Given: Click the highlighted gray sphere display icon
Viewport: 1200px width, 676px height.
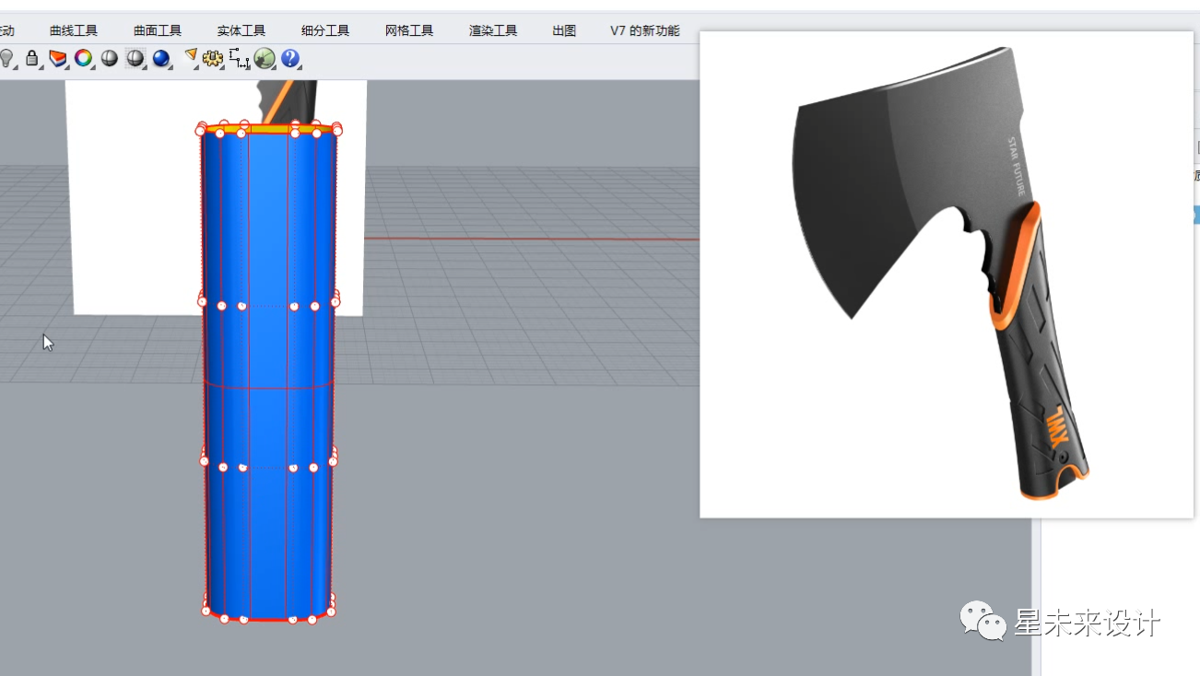Looking at the screenshot, I should click(135, 59).
